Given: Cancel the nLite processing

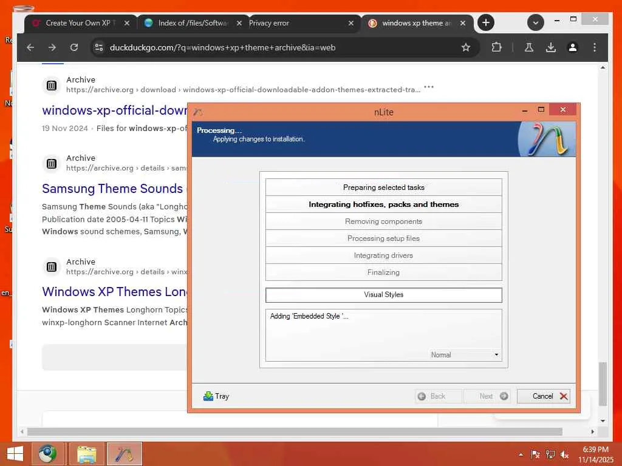Looking at the screenshot, I should click(x=544, y=396).
